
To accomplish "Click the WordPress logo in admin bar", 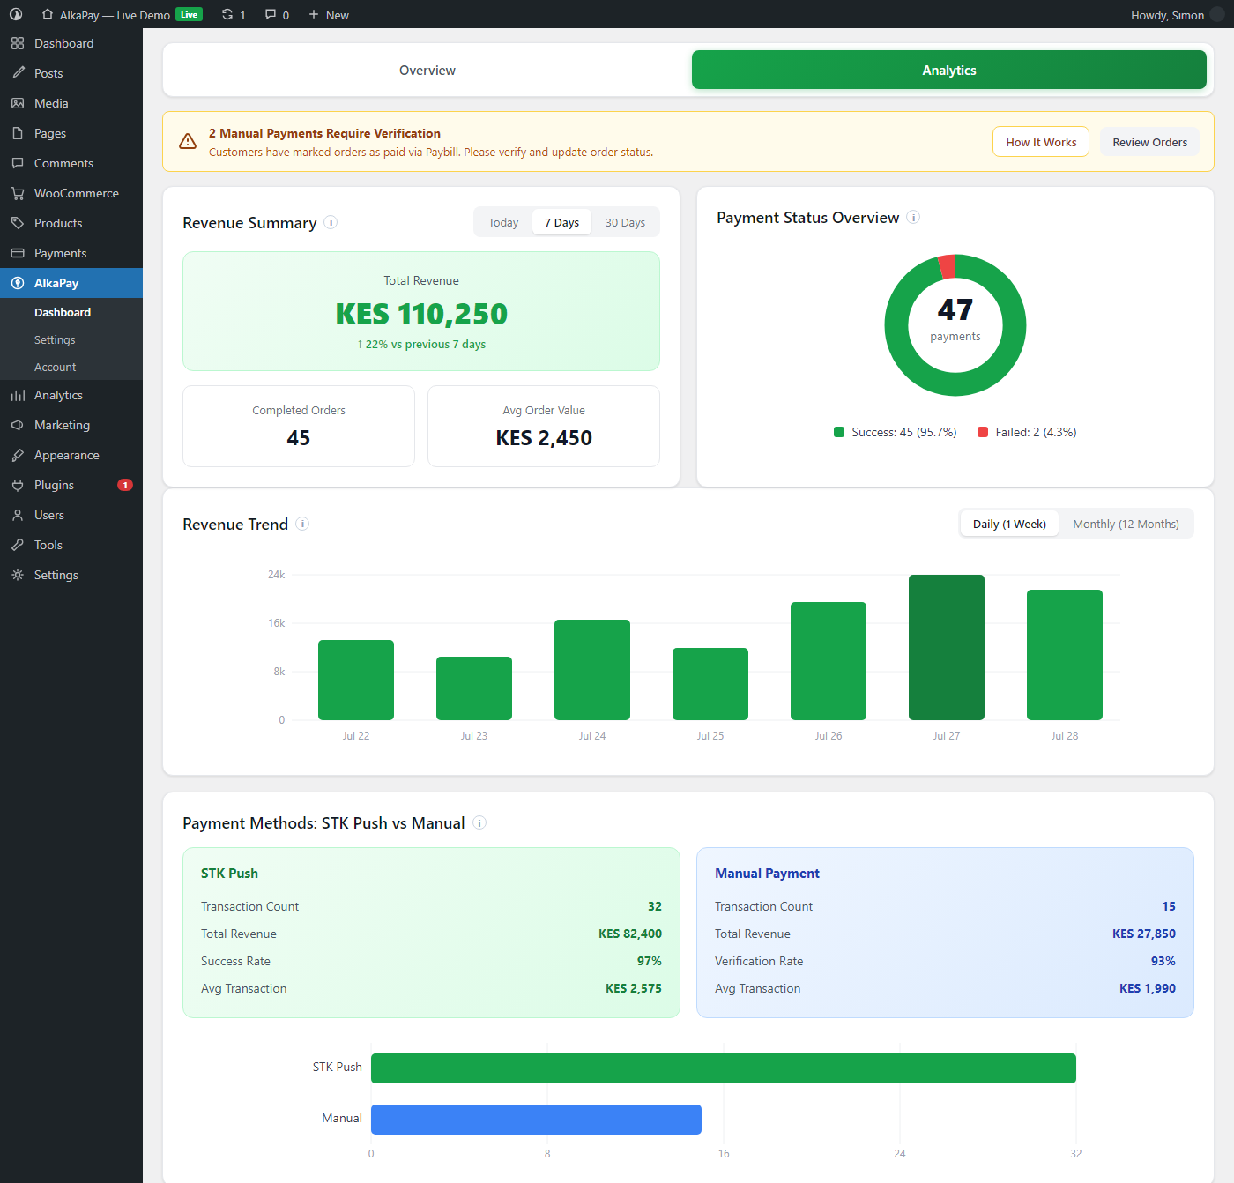I will [16, 14].
